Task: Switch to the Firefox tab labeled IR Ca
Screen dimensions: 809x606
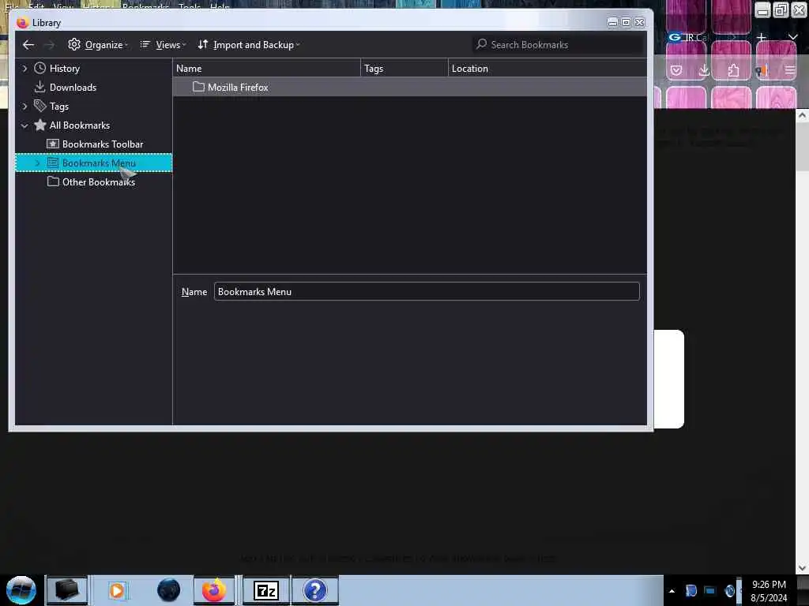Action: click(x=689, y=37)
